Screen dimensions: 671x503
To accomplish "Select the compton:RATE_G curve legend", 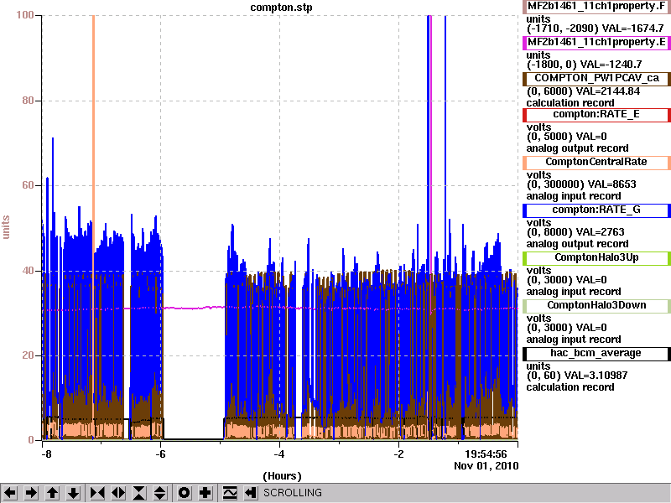I will point(596,210).
